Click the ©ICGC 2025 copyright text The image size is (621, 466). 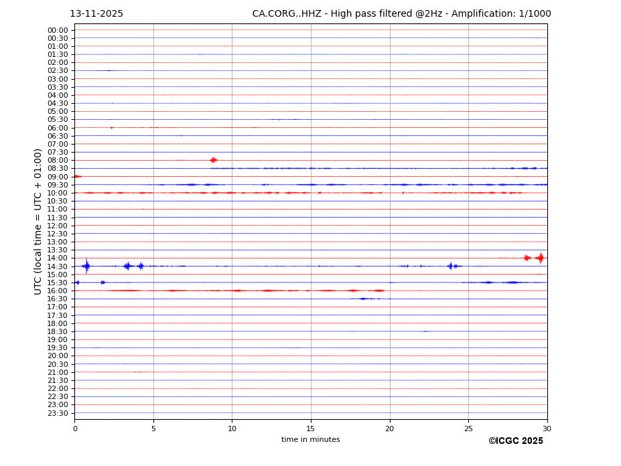coord(515,441)
